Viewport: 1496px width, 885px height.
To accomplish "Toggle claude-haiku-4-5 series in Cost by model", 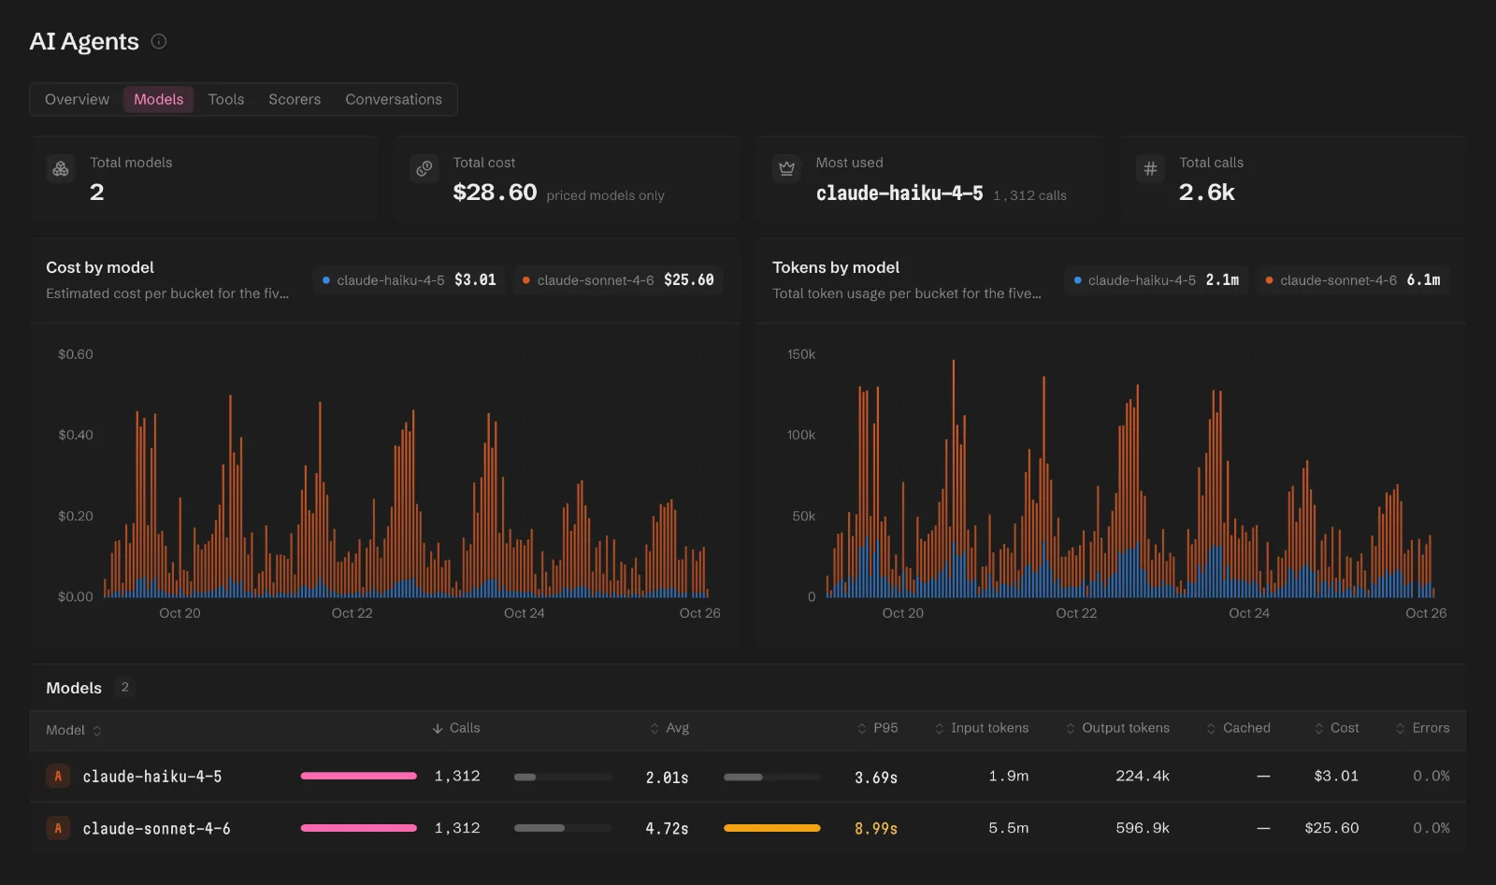I will tap(409, 280).
